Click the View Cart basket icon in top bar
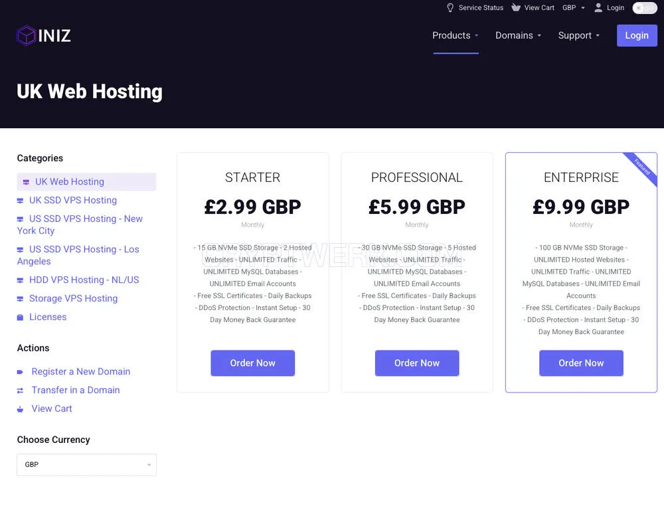Image resolution: width=664 pixels, height=510 pixels. 515,7
